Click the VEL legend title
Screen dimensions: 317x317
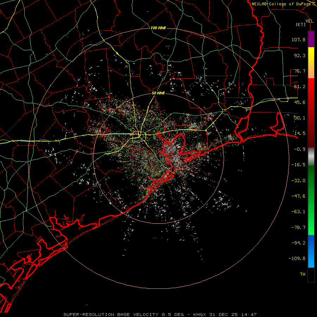tap(309, 21)
